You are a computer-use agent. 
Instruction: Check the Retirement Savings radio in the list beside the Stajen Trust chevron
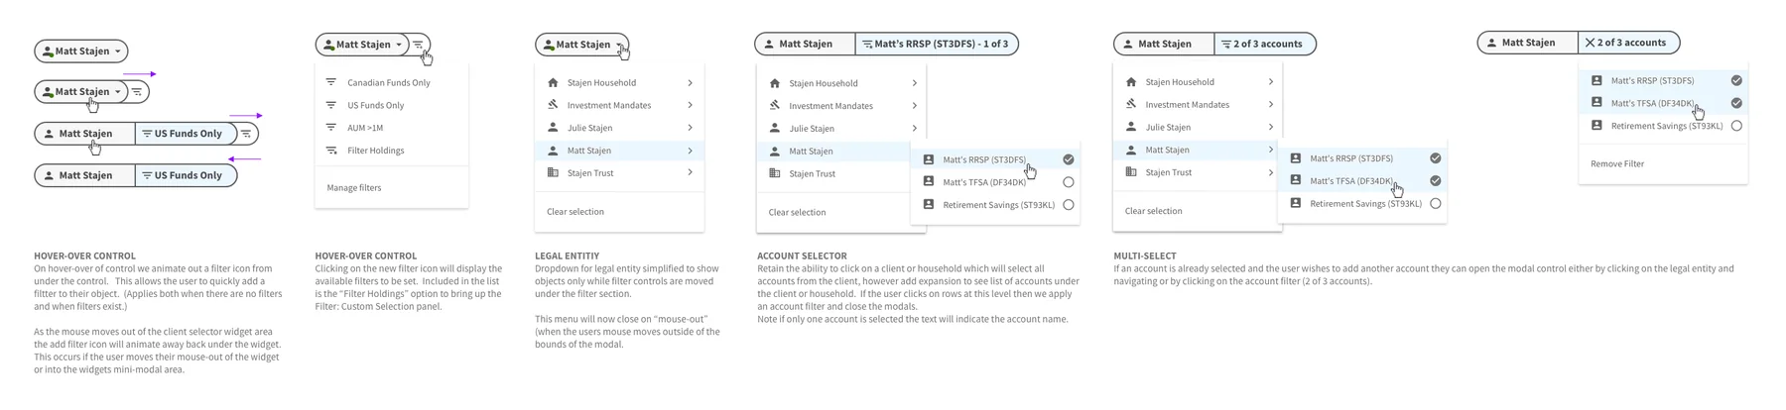click(1435, 204)
